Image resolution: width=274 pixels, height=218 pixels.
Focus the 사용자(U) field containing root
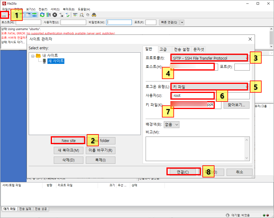211,96
